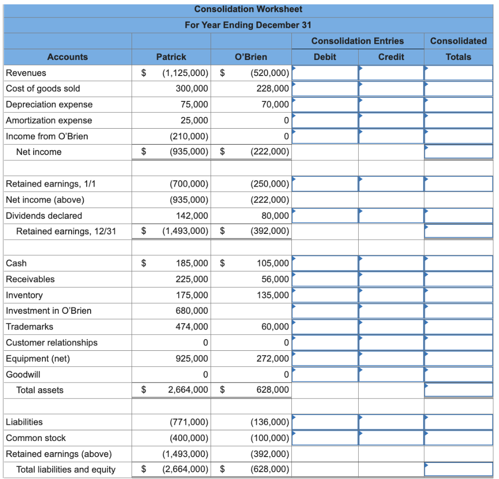This screenshot has height=479, width=499.
Task: Click Customer relationships Debit cell
Action: (x=325, y=343)
